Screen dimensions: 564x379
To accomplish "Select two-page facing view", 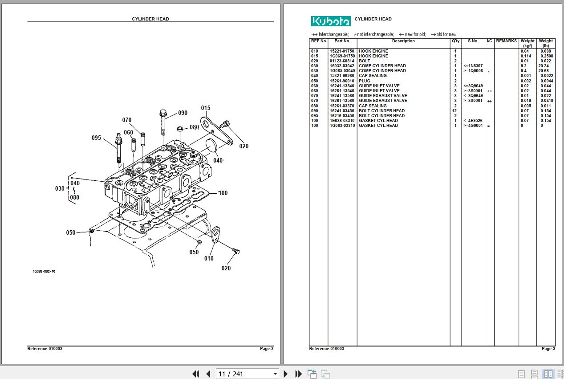I will point(548,374).
